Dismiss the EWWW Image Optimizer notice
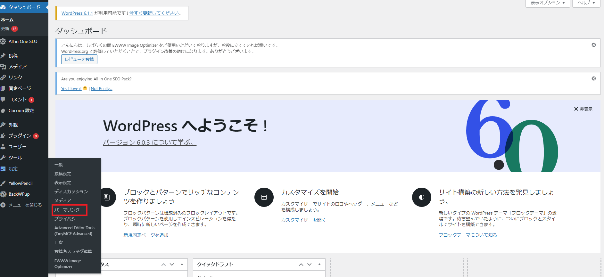This screenshot has width=604, height=277. [x=594, y=45]
